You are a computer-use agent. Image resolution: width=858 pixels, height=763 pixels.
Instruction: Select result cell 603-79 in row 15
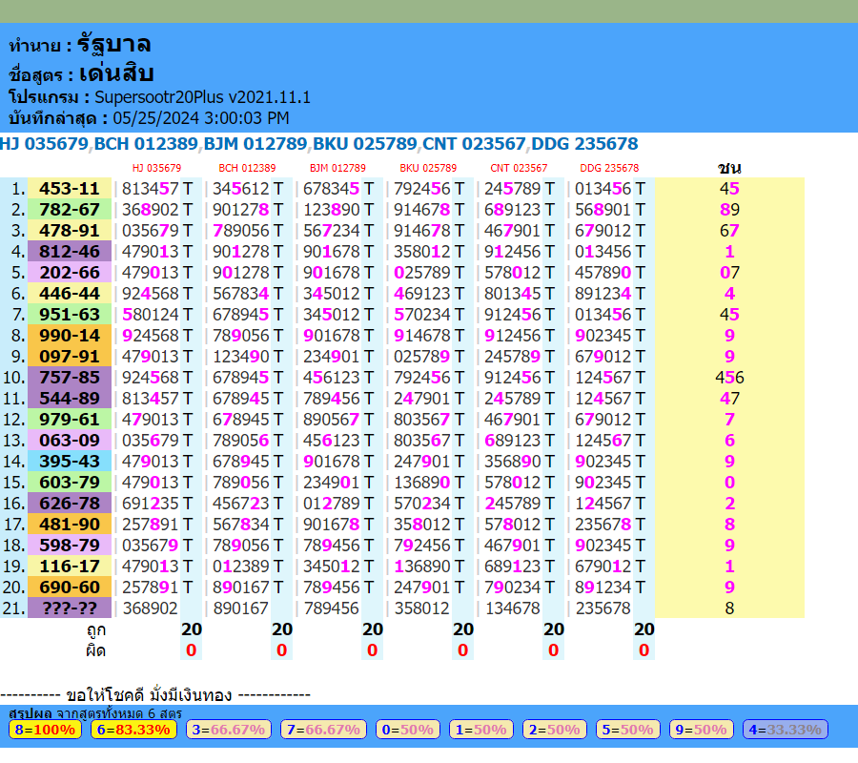[70, 483]
